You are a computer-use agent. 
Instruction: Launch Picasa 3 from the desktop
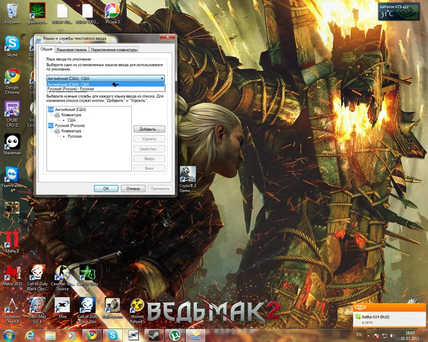click(112, 11)
